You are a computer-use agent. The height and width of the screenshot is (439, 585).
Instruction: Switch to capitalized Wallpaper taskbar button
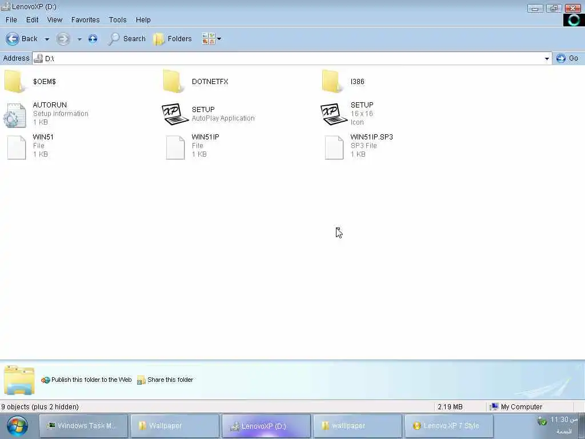(175, 426)
